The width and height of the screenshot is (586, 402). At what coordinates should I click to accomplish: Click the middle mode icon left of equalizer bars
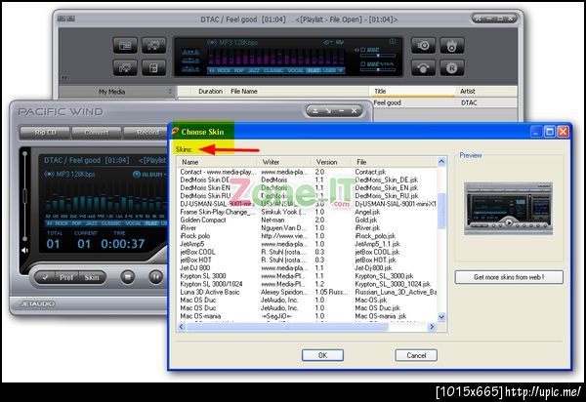click(x=190, y=60)
